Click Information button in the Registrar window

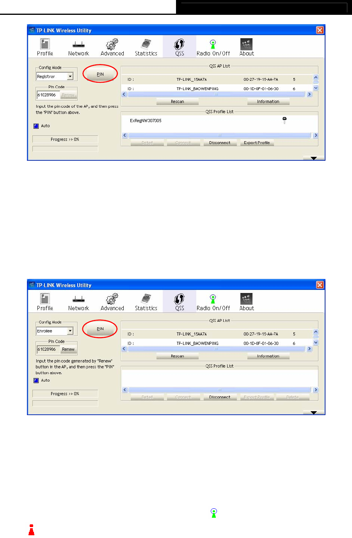[268, 101]
